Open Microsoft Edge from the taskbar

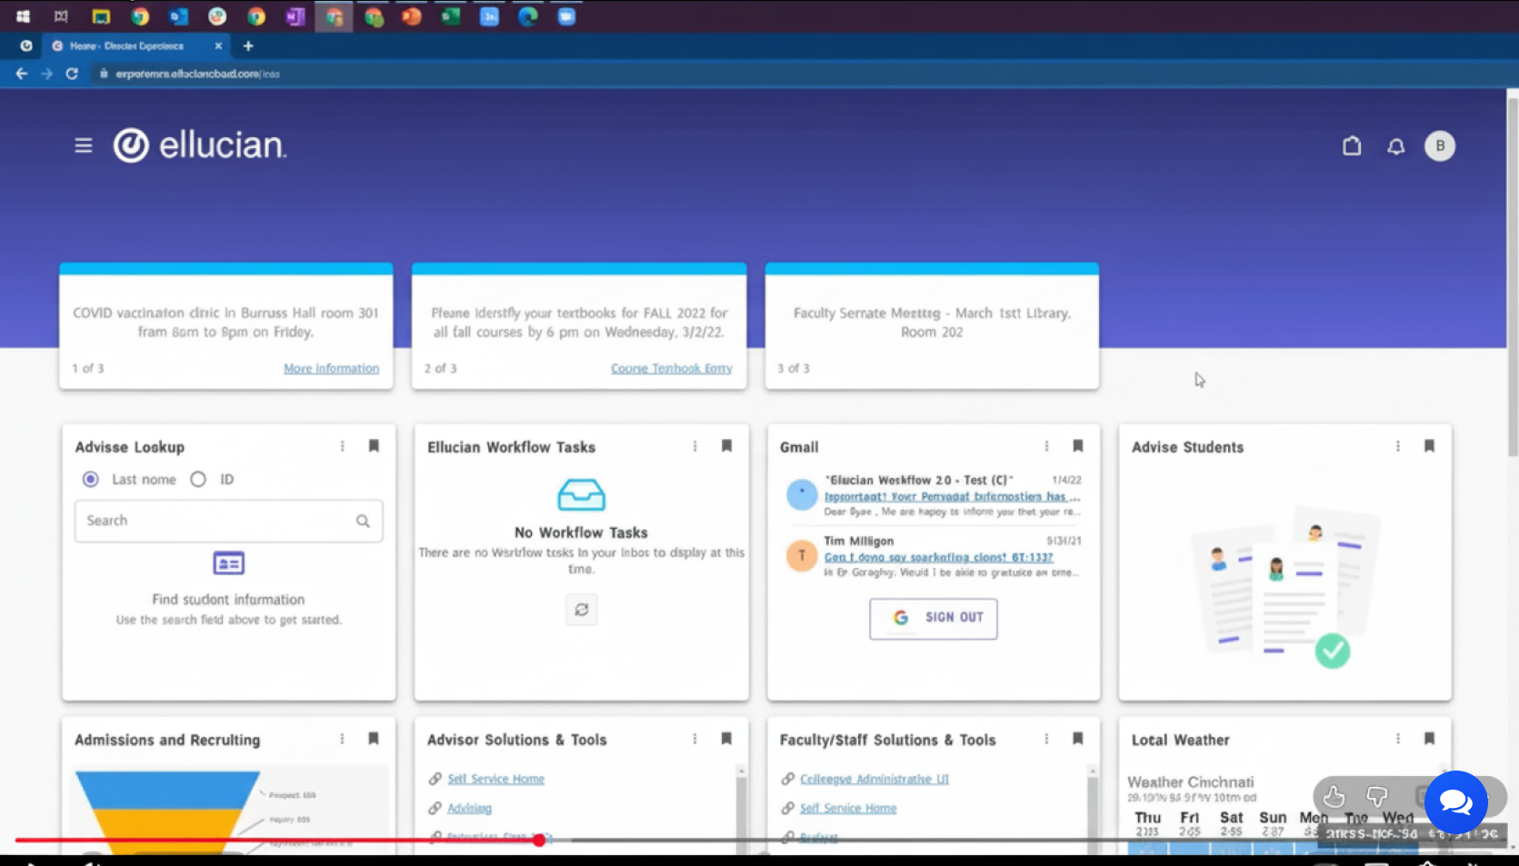pos(528,16)
